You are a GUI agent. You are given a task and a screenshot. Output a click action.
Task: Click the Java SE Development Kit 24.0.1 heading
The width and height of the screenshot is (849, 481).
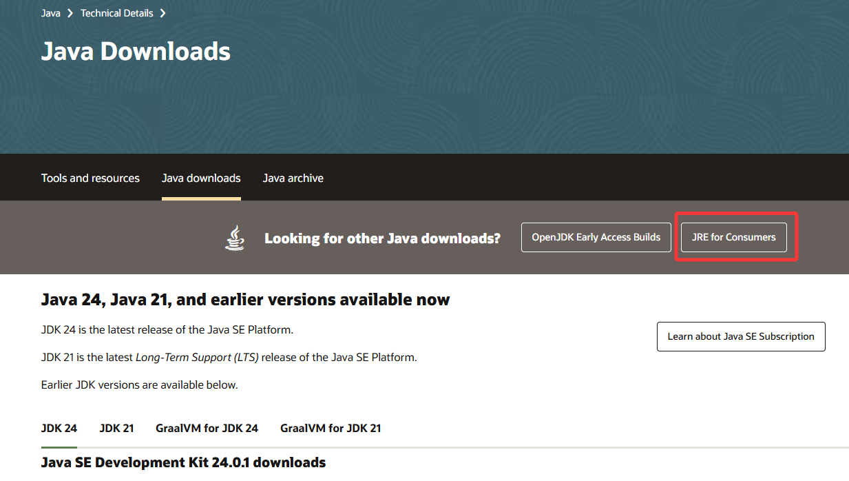tap(183, 462)
